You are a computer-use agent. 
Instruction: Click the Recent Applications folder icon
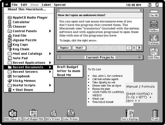[x=10, y=62]
